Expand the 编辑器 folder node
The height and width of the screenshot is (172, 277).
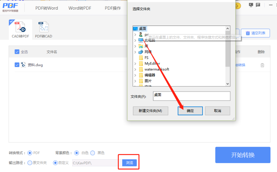(135, 75)
